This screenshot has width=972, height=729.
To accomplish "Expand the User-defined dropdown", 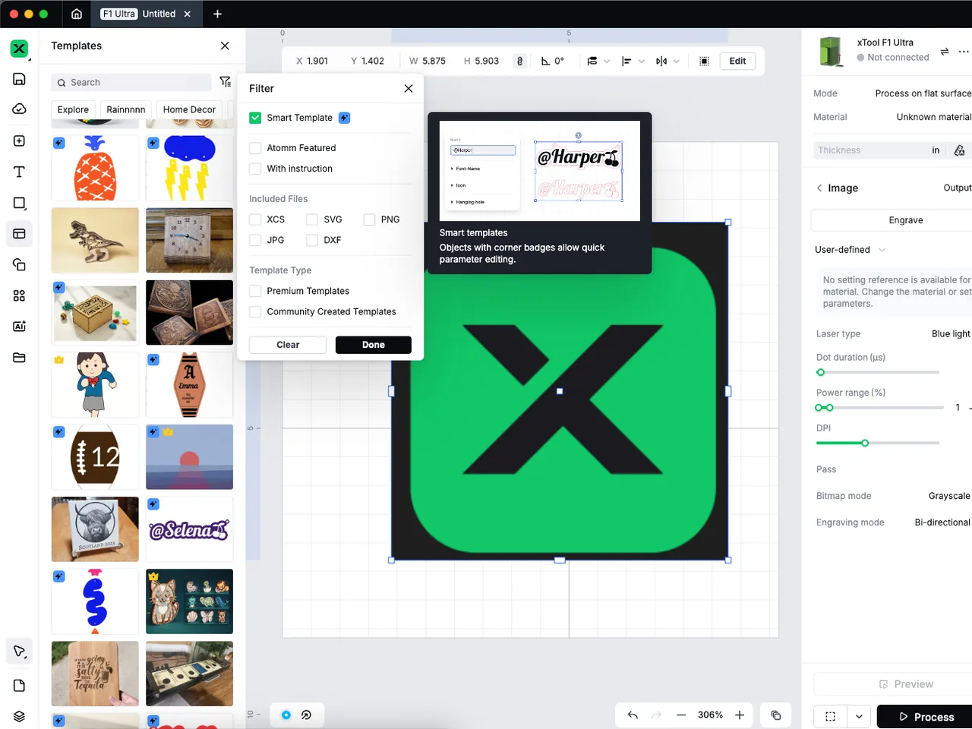I will (x=850, y=250).
